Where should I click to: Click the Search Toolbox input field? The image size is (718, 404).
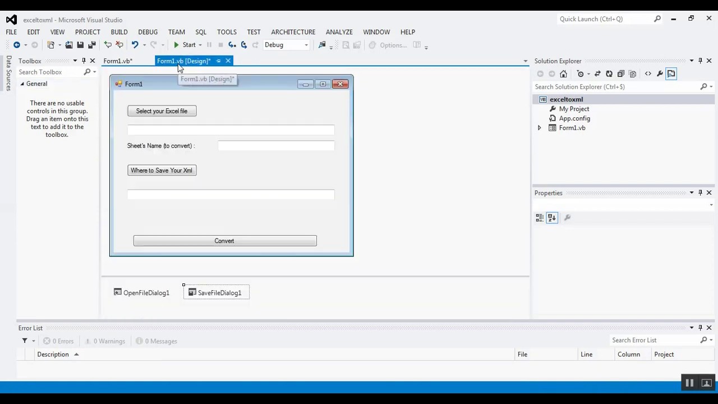click(50, 72)
